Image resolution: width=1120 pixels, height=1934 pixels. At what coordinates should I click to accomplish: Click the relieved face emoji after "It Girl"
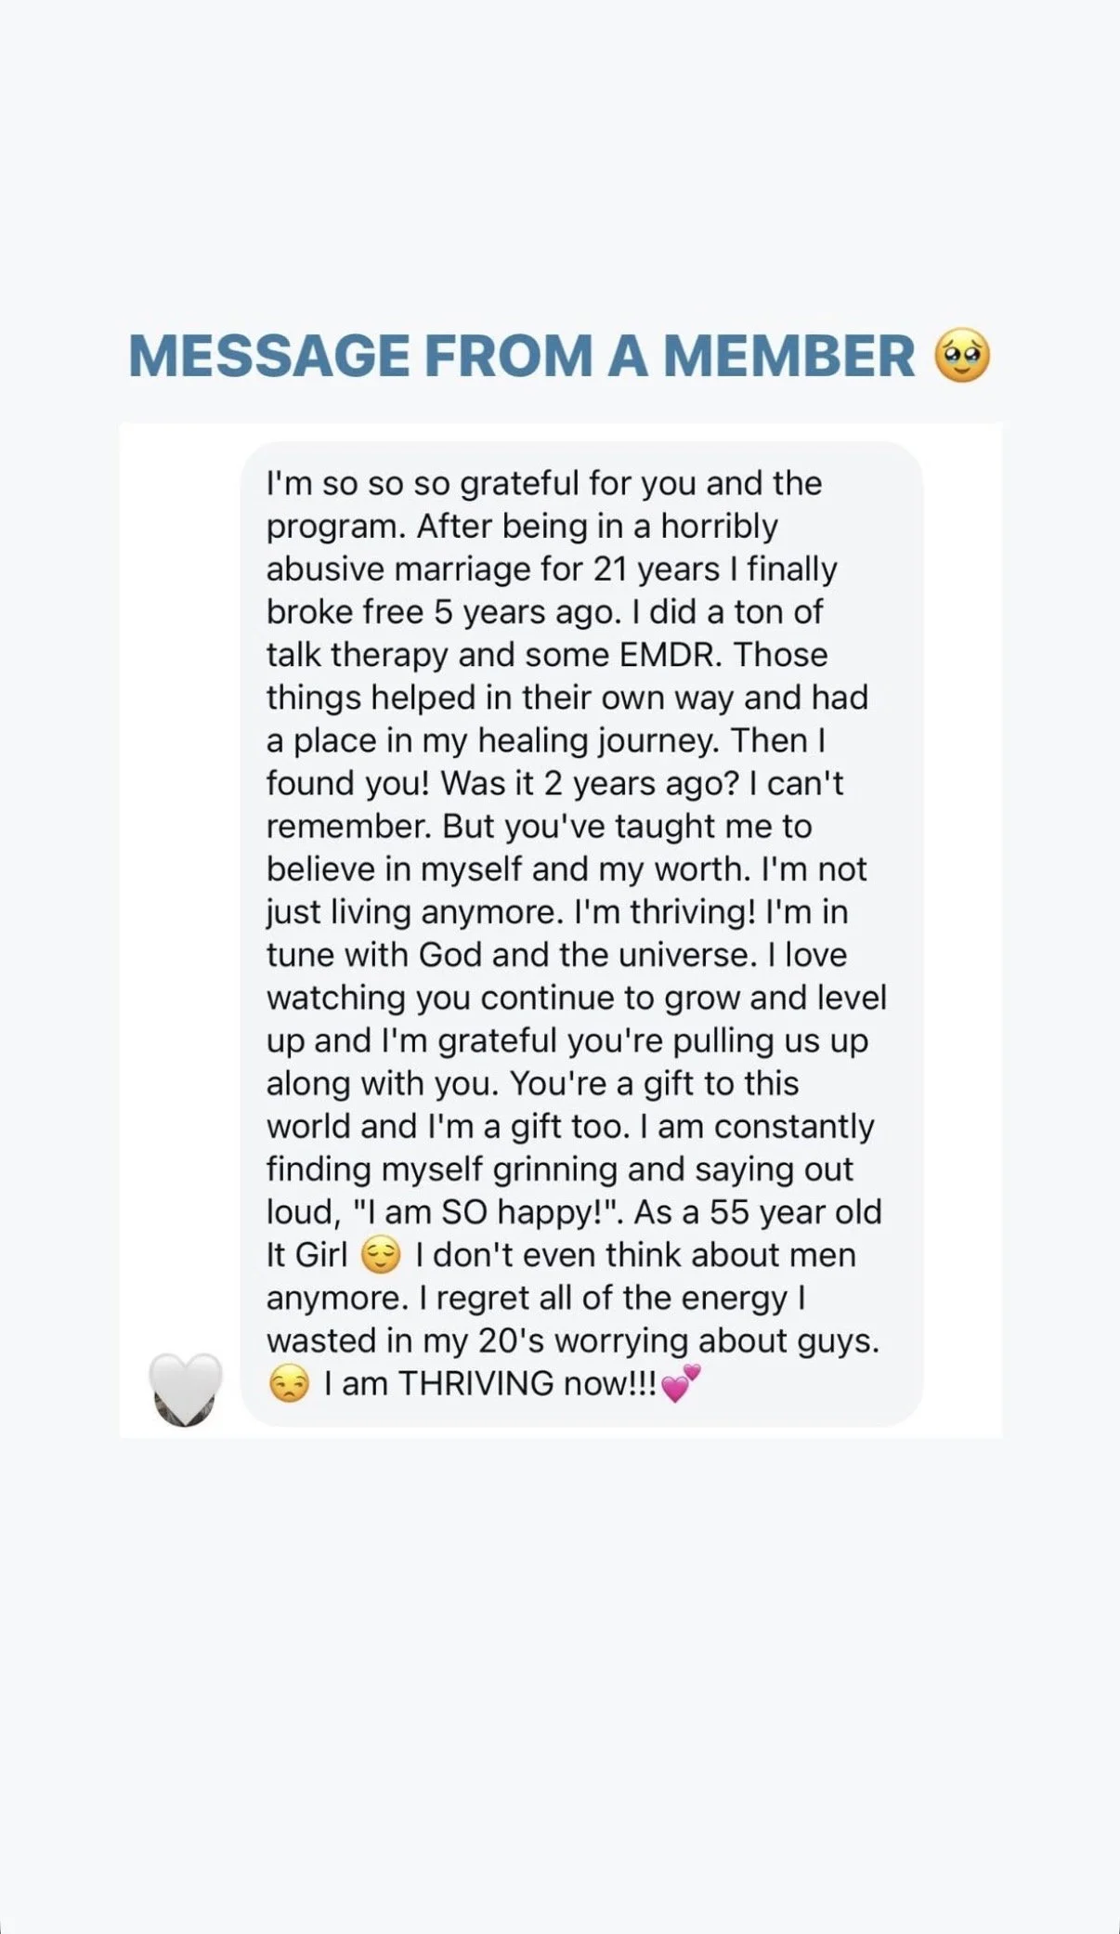click(x=381, y=1256)
